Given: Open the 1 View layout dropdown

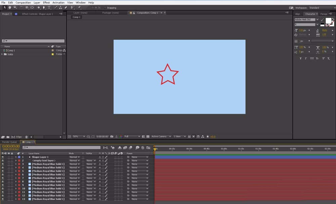Looking at the screenshot, I should click(x=179, y=136).
